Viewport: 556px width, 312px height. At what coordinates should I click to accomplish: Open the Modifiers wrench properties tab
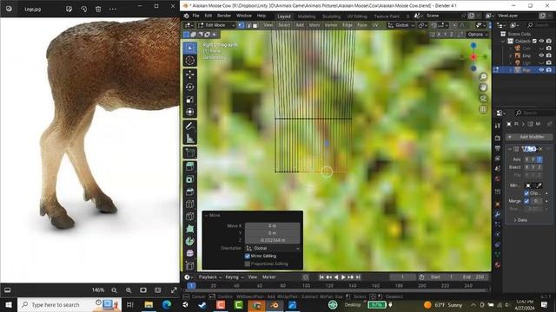[498, 214]
